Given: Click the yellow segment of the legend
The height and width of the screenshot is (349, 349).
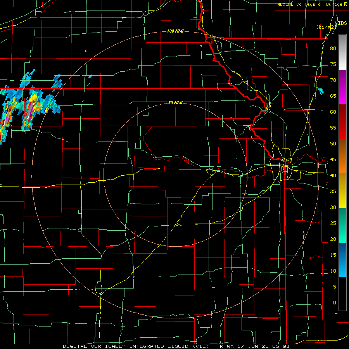Looking at the screenshot, I should tap(342, 191).
